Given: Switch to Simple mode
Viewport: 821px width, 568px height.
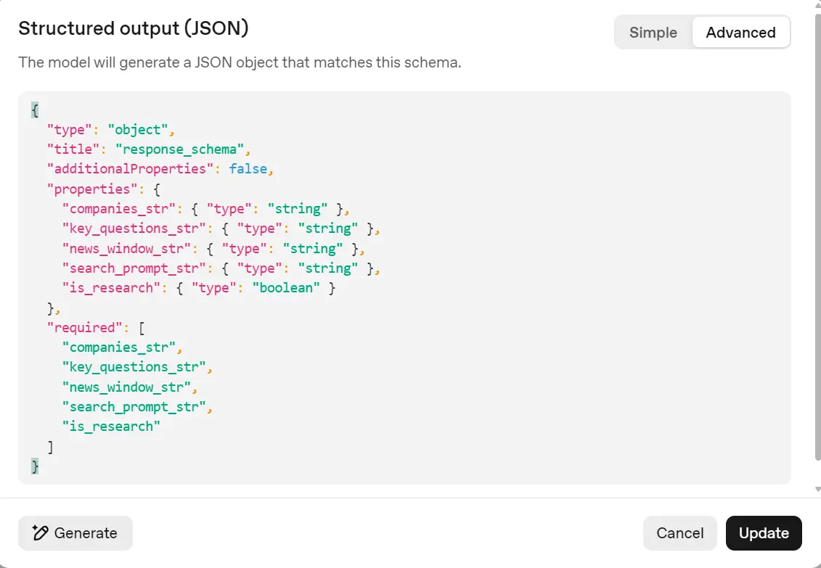Looking at the screenshot, I should (652, 32).
